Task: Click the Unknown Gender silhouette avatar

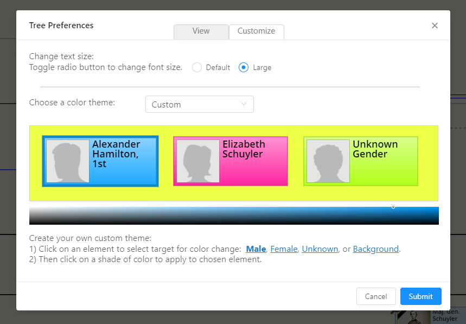Action: click(328, 161)
